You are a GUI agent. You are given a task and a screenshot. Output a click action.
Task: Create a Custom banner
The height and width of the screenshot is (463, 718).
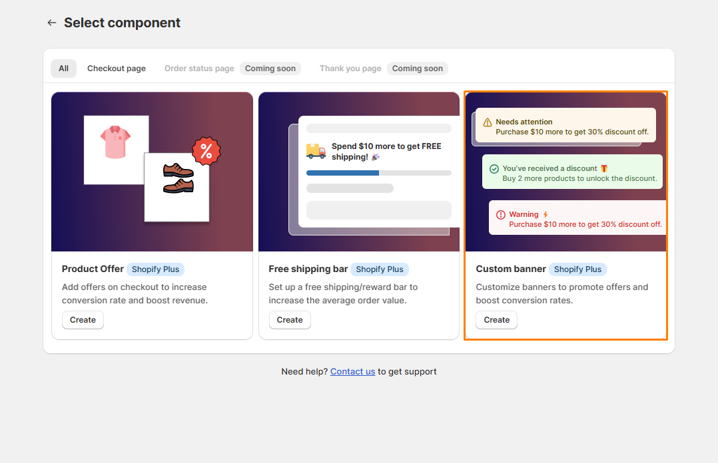pos(496,320)
